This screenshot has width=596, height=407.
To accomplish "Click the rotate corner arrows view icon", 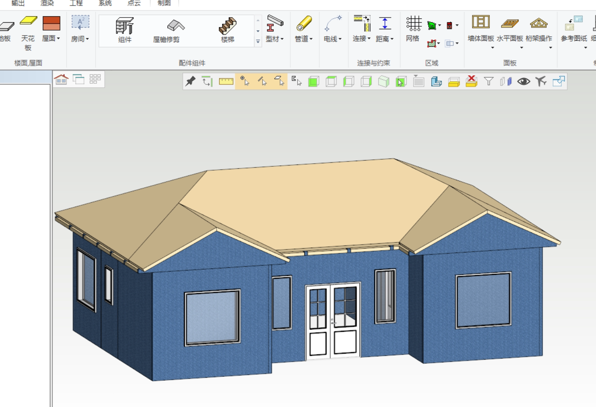I will tap(207, 81).
